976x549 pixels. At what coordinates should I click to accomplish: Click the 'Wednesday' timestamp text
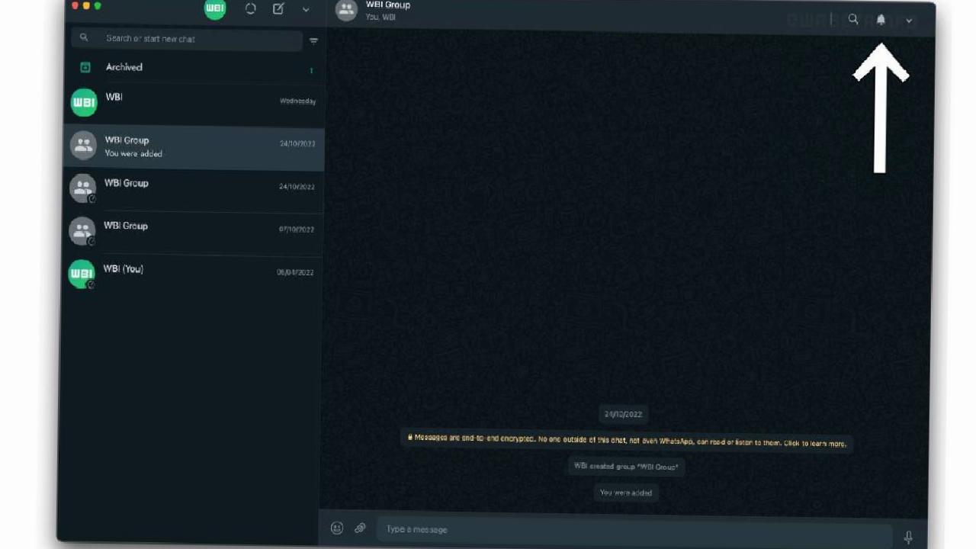point(297,101)
